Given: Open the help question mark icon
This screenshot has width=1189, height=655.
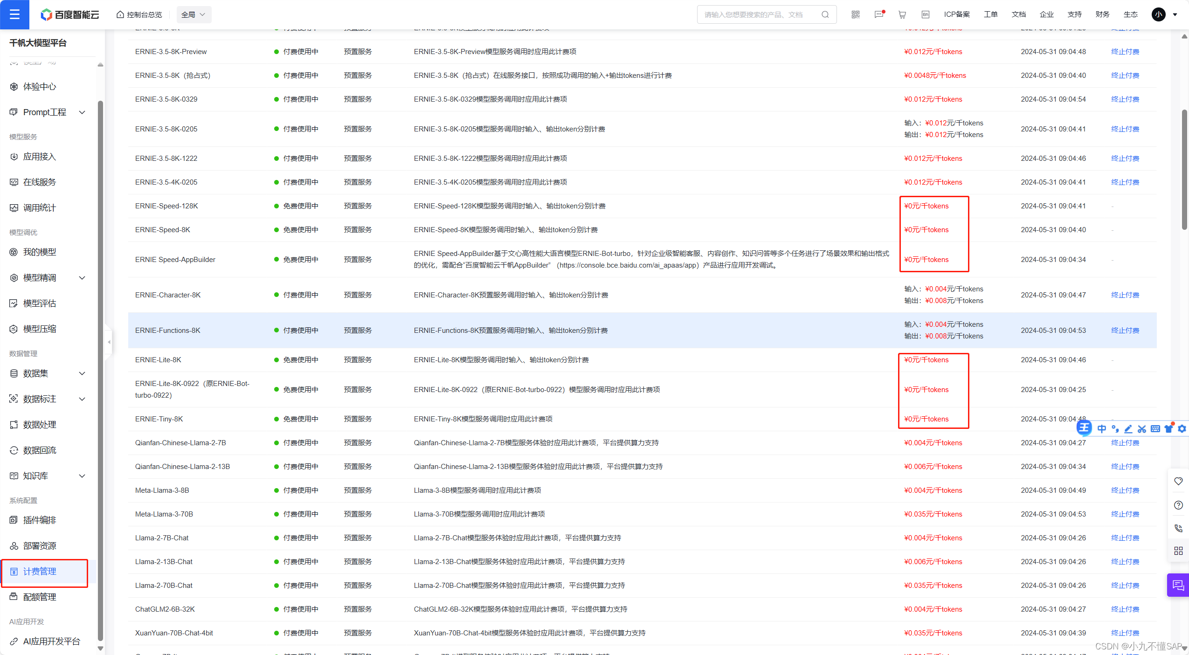Looking at the screenshot, I should tap(1178, 505).
